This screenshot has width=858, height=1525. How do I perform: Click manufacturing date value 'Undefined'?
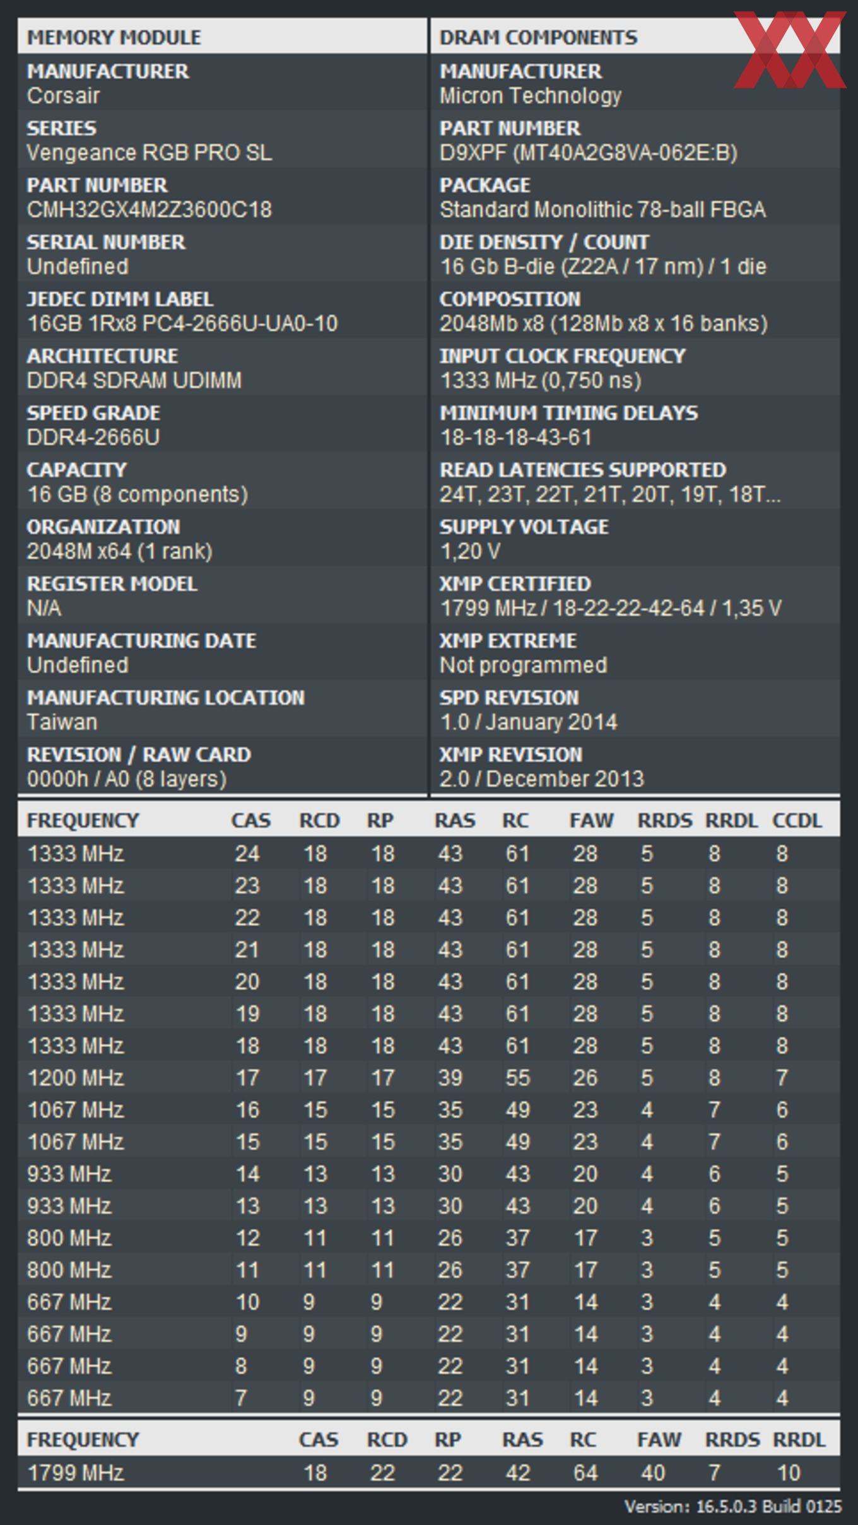[77, 665]
